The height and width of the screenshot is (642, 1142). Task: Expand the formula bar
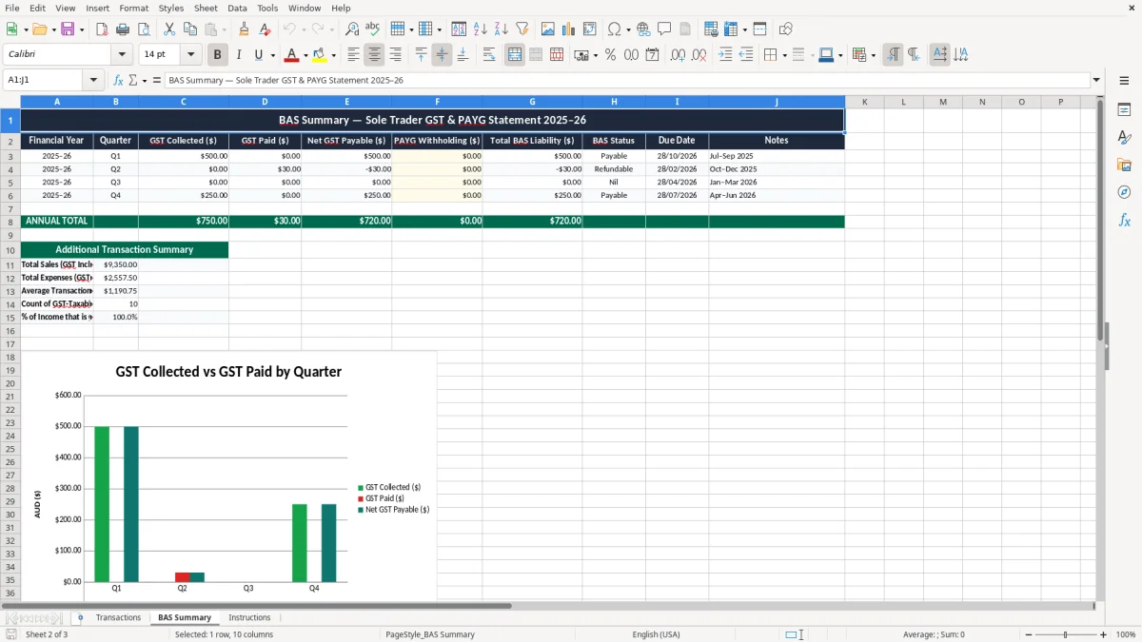(x=1096, y=80)
